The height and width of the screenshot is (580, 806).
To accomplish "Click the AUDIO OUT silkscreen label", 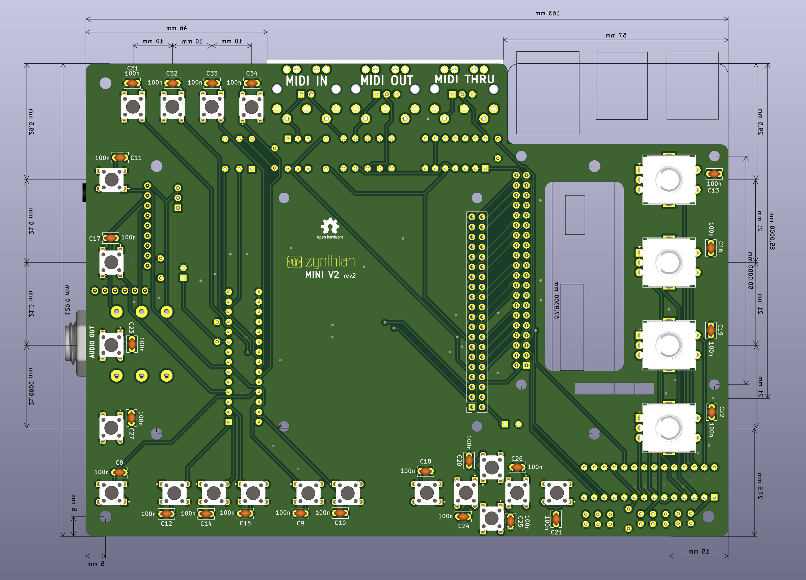I will pyautogui.click(x=92, y=342).
